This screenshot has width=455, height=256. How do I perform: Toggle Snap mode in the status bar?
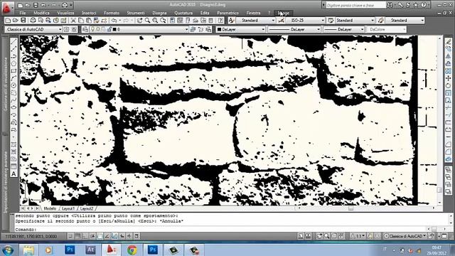pyautogui.click(x=70, y=236)
